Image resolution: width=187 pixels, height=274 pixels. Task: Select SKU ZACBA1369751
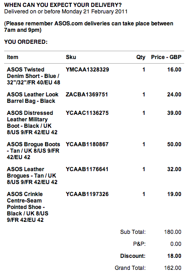pos(87,95)
